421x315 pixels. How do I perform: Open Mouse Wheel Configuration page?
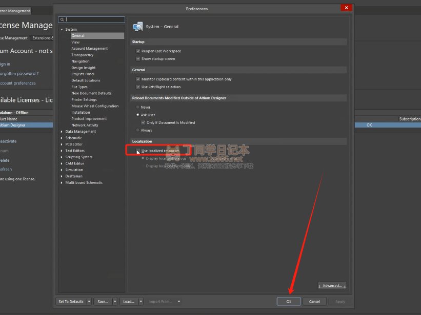point(95,106)
